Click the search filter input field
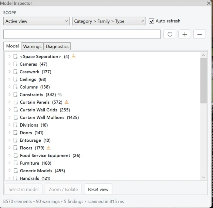Screen dimensions: 213x208 [82, 34]
